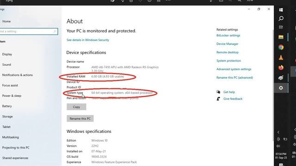
Task: Click the Get help link text
Action: (x=229, y=92)
